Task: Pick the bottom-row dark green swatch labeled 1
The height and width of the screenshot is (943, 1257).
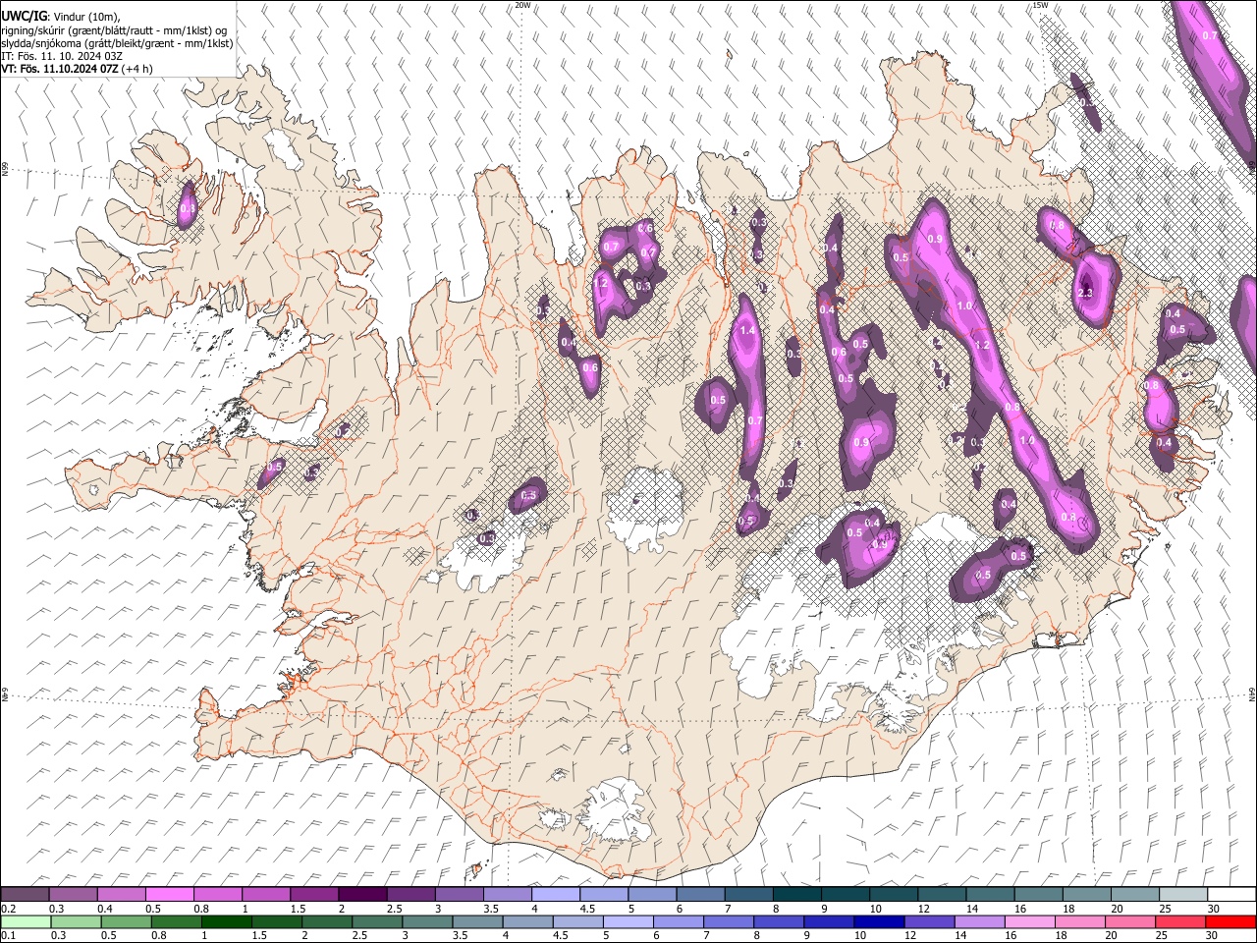Action: coord(226,921)
